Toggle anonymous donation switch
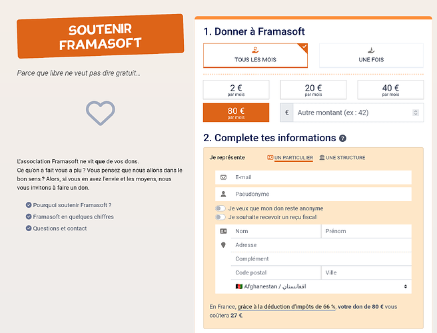The width and height of the screenshot is (437, 333). click(220, 209)
